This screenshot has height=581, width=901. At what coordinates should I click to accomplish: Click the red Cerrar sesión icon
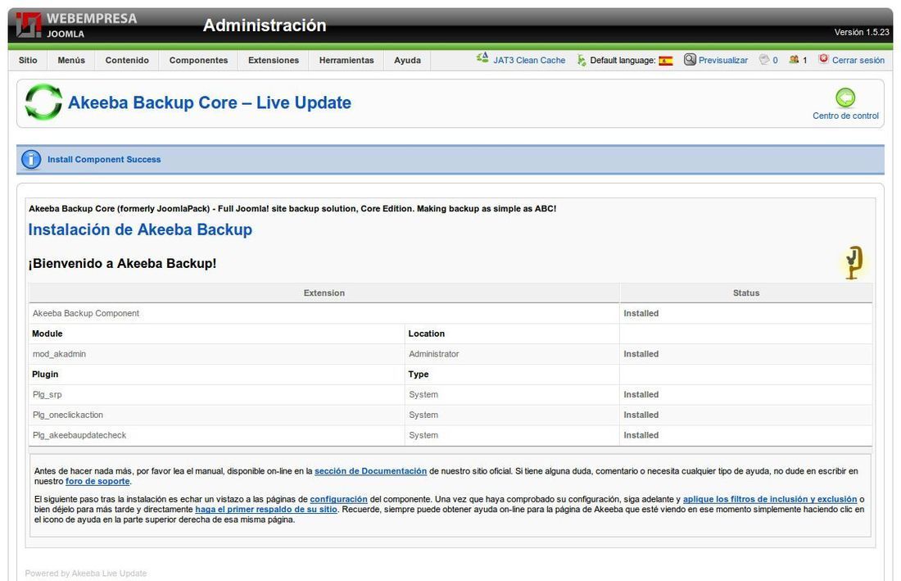point(823,59)
